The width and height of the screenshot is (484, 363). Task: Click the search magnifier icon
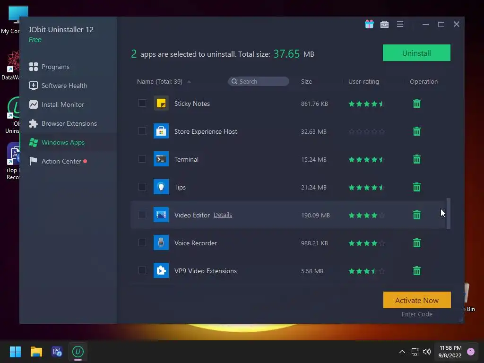coord(234,81)
